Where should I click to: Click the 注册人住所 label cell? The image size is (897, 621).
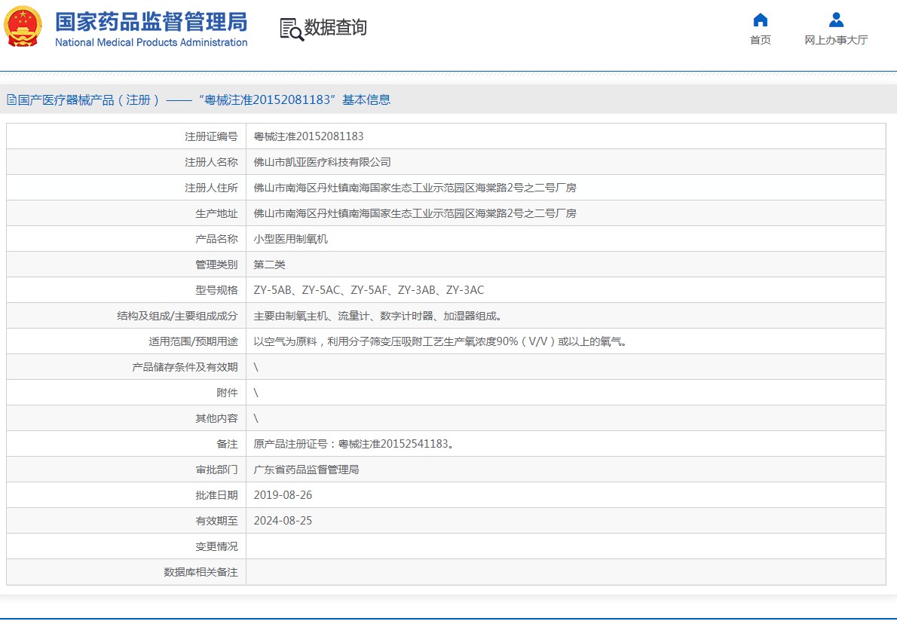coord(126,188)
